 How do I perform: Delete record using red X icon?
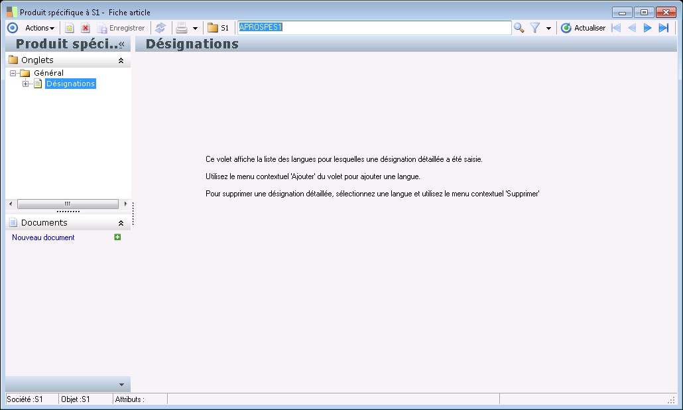(86, 28)
